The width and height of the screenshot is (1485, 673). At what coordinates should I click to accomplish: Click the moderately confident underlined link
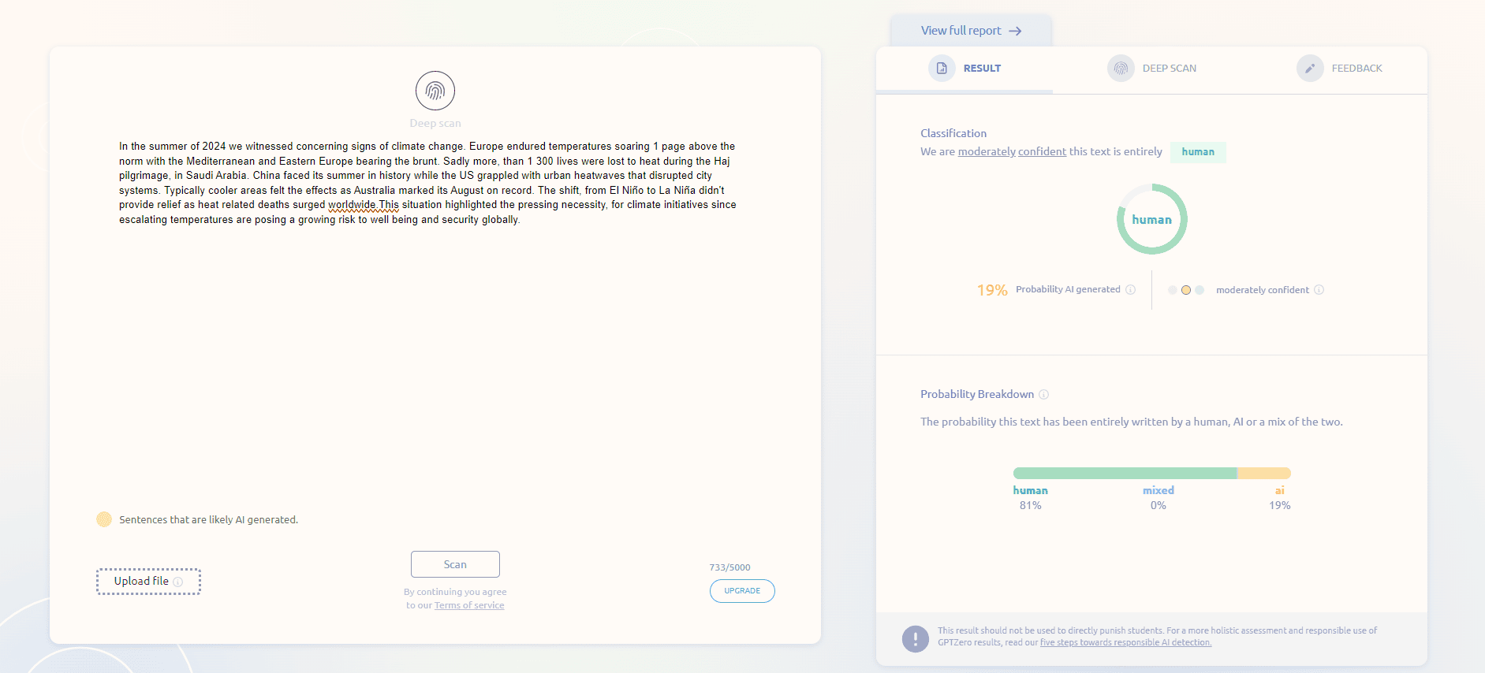[1012, 152]
